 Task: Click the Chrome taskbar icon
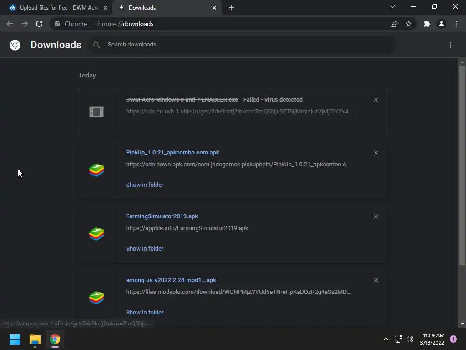pyautogui.click(x=55, y=339)
